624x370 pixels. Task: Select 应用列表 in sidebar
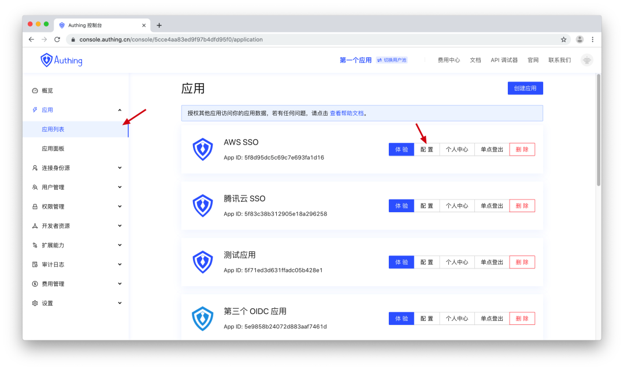[x=76, y=129]
